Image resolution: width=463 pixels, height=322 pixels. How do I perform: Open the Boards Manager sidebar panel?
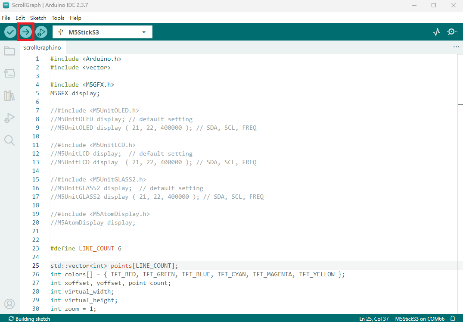tap(9, 73)
